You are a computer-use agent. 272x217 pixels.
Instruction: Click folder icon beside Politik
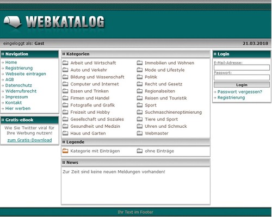point(140,77)
